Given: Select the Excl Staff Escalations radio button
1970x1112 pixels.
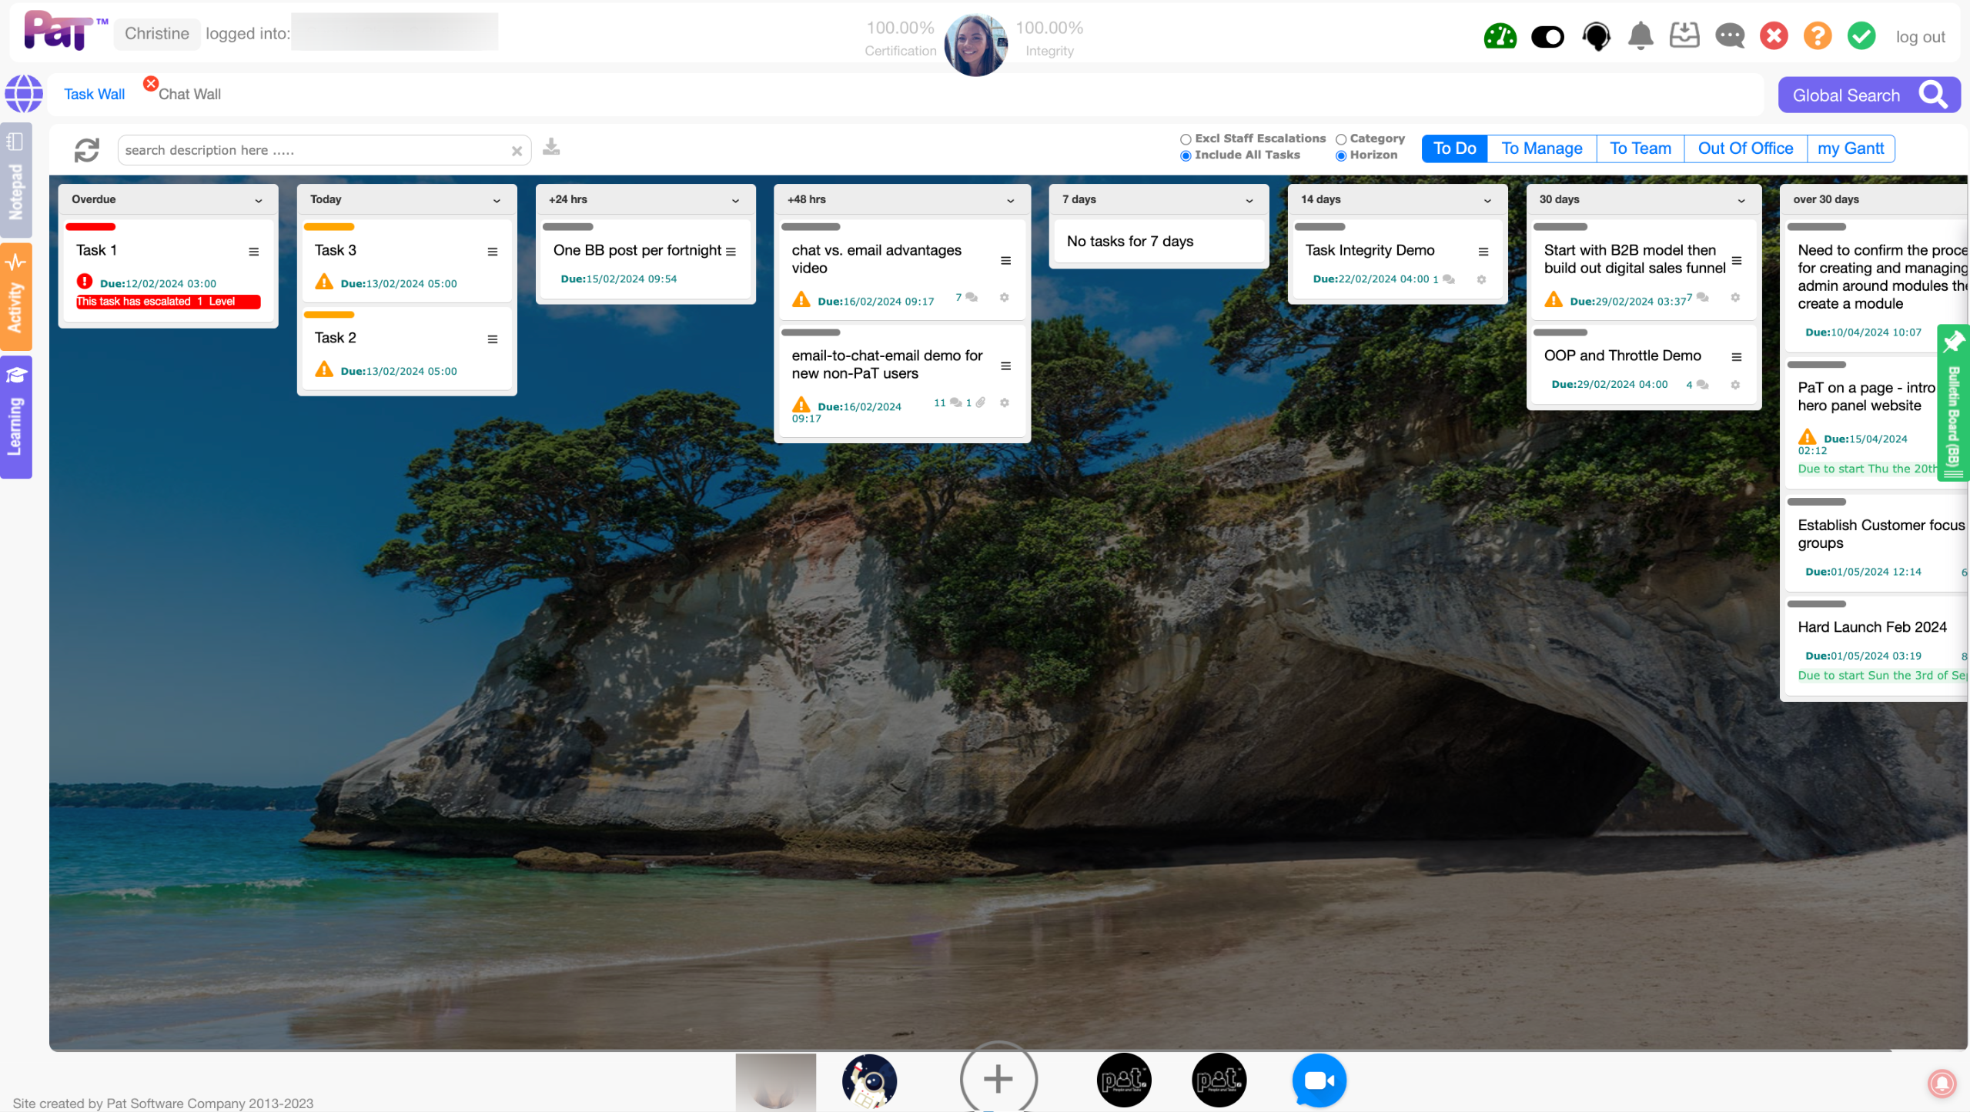Looking at the screenshot, I should coord(1186,139).
